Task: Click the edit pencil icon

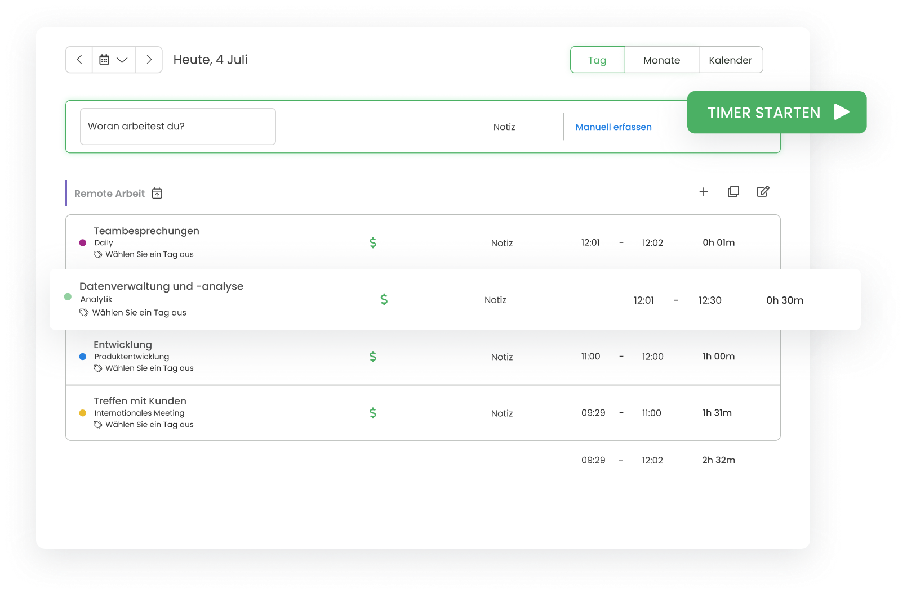Action: point(763,192)
